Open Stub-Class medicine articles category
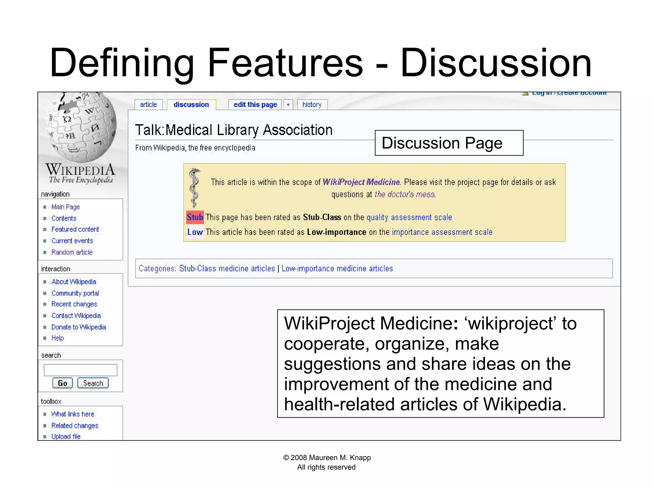 (x=227, y=268)
